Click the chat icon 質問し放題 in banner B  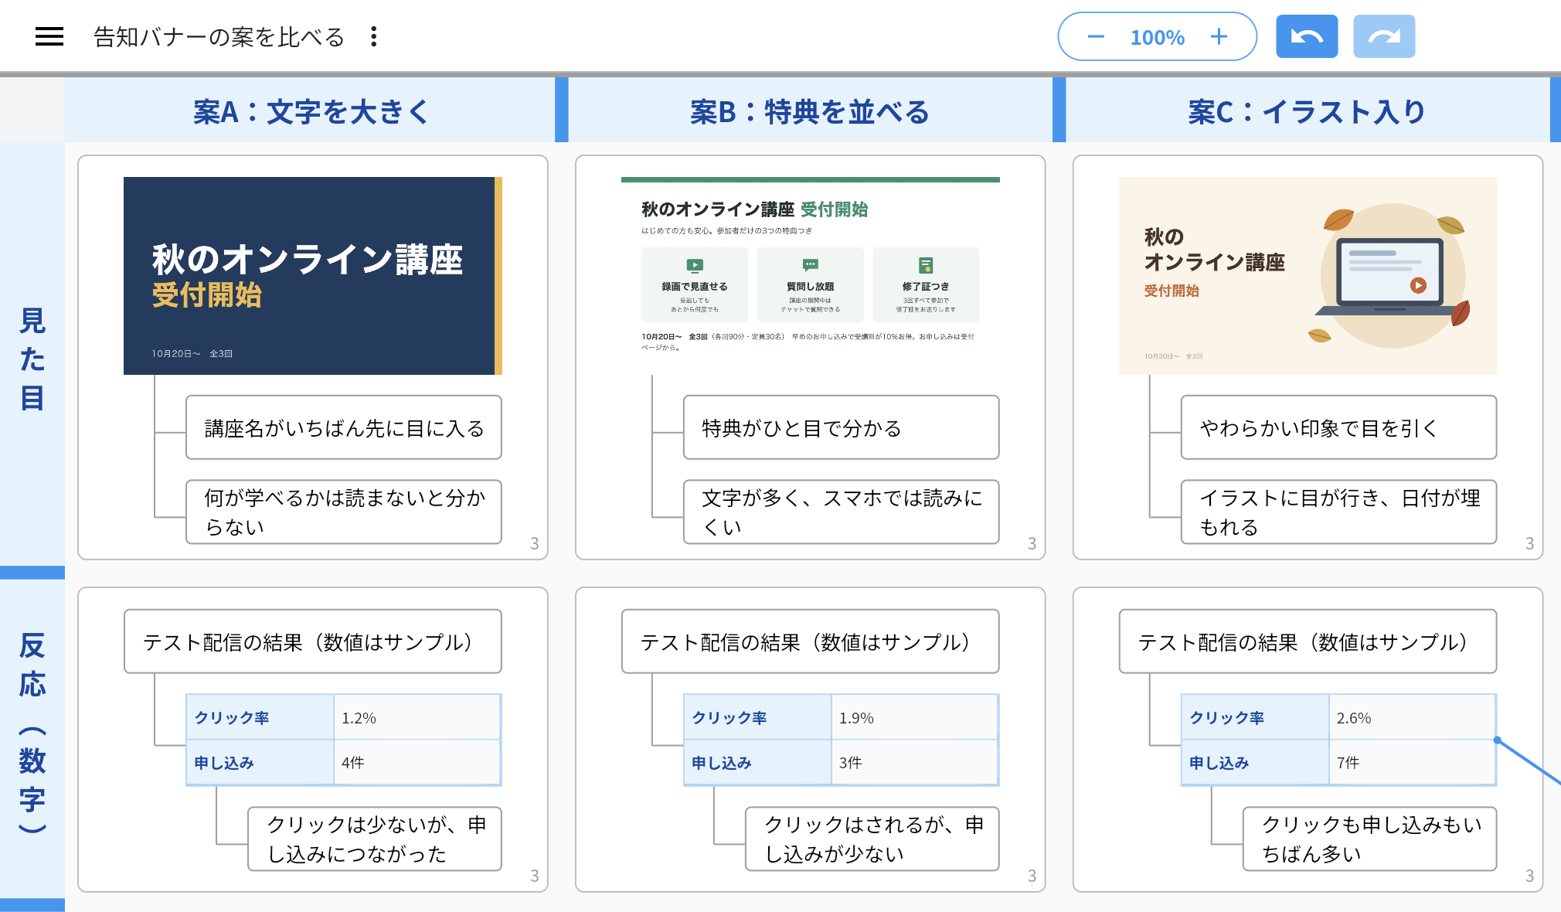[811, 265]
